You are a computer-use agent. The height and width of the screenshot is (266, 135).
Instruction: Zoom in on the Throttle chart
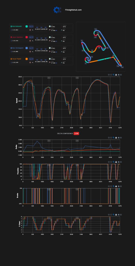tap(109, 162)
